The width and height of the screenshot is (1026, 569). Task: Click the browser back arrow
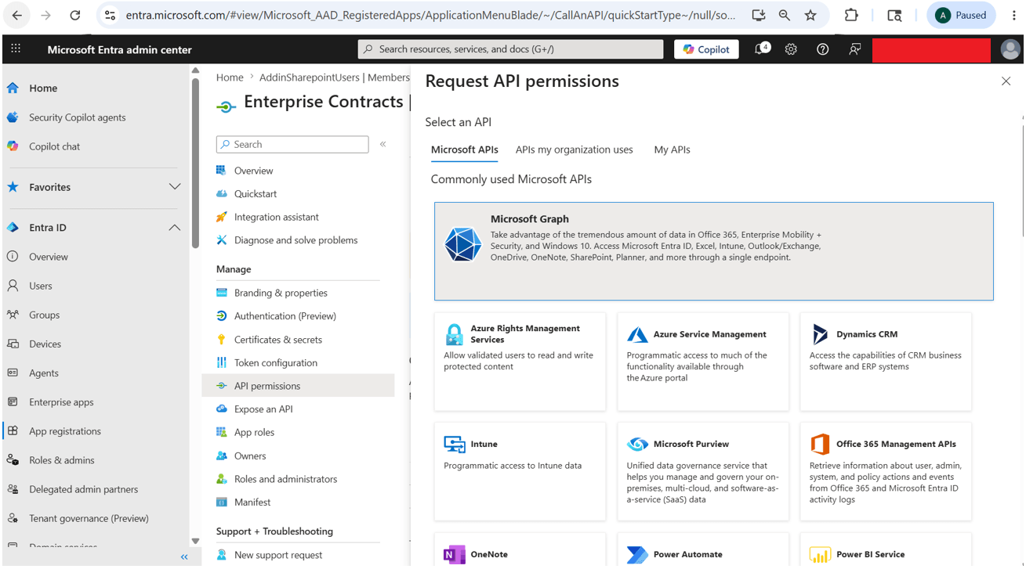pos(17,15)
